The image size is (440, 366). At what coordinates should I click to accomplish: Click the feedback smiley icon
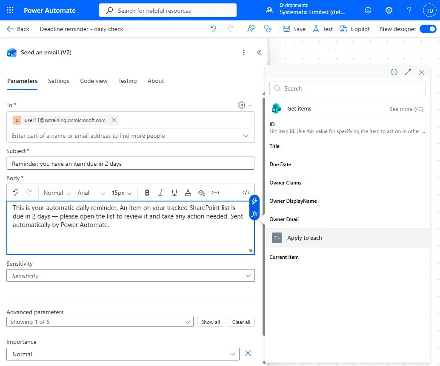(x=368, y=10)
